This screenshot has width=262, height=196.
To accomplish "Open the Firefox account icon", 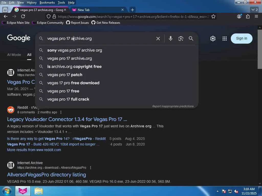I will coord(239,16).
